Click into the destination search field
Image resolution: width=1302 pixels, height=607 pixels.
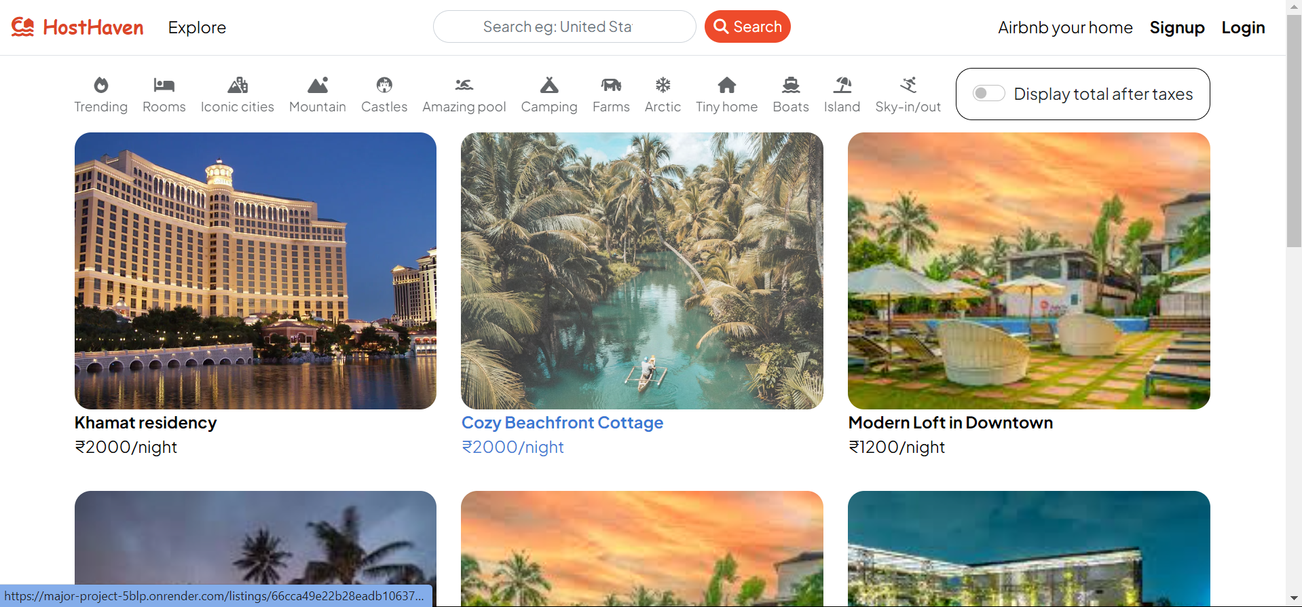[x=563, y=27]
